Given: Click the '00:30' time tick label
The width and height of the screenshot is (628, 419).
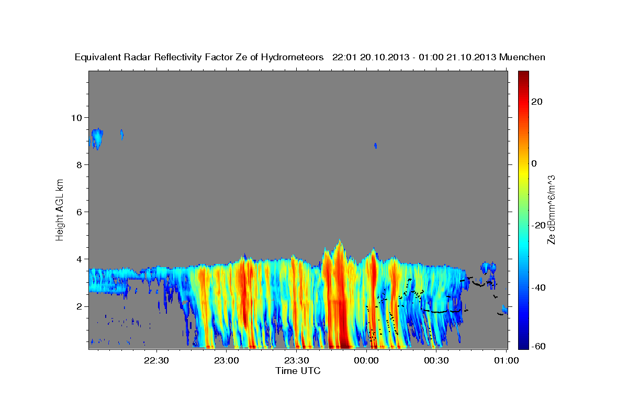Looking at the screenshot, I should click(436, 360).
